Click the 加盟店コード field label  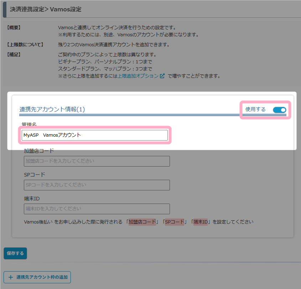pyautogui.click(x=39, y=151)
